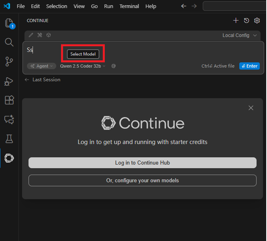Return to Last Session link
Viewport: 267px width, 241px height.
click(x=43, y=80)
